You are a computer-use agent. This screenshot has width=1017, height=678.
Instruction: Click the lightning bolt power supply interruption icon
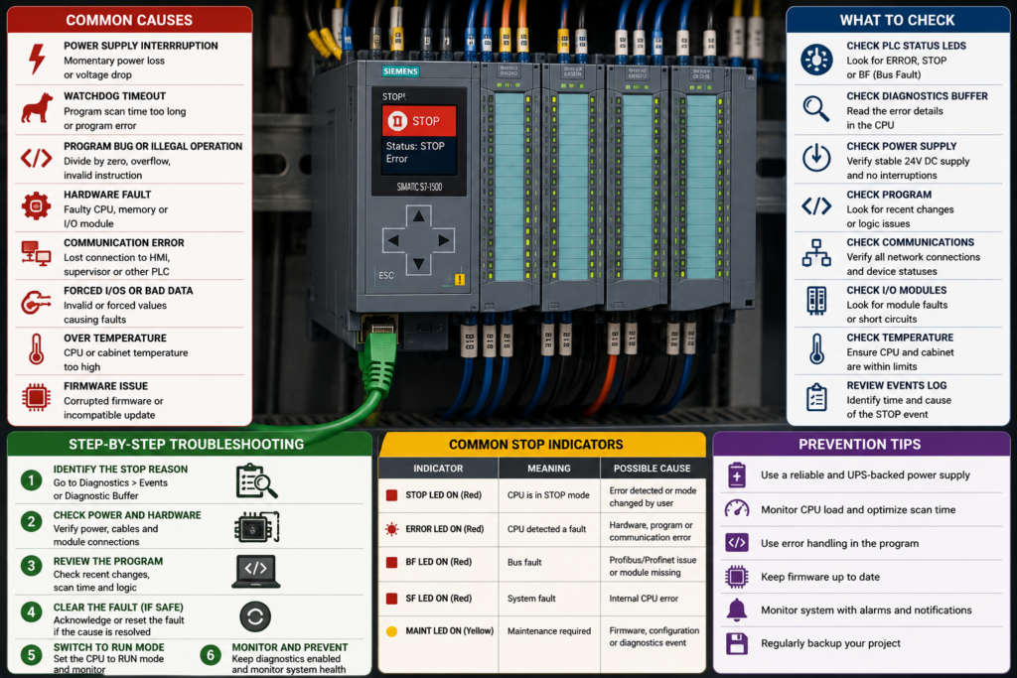(x=37, y=59)
